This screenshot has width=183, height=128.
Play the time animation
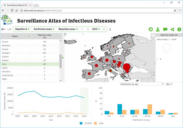[x=83, y=29]
